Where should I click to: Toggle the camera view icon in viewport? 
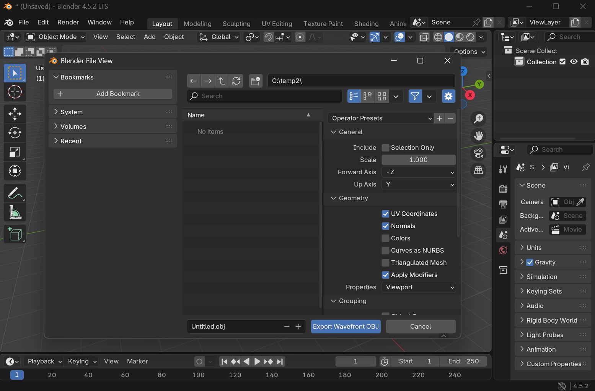[x=478, y=153]
